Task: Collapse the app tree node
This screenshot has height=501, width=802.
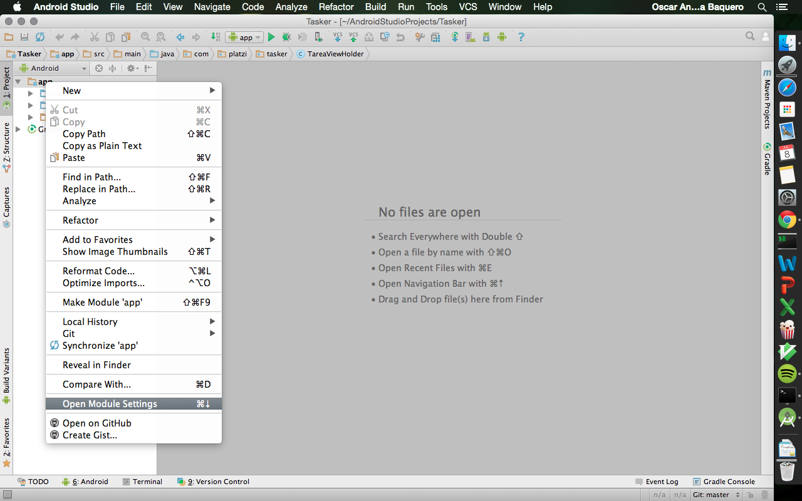Action: coord(18,81)
